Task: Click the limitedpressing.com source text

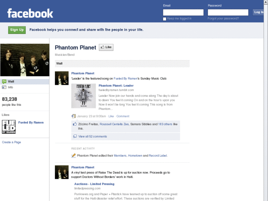Action: [x=87, y=188]
